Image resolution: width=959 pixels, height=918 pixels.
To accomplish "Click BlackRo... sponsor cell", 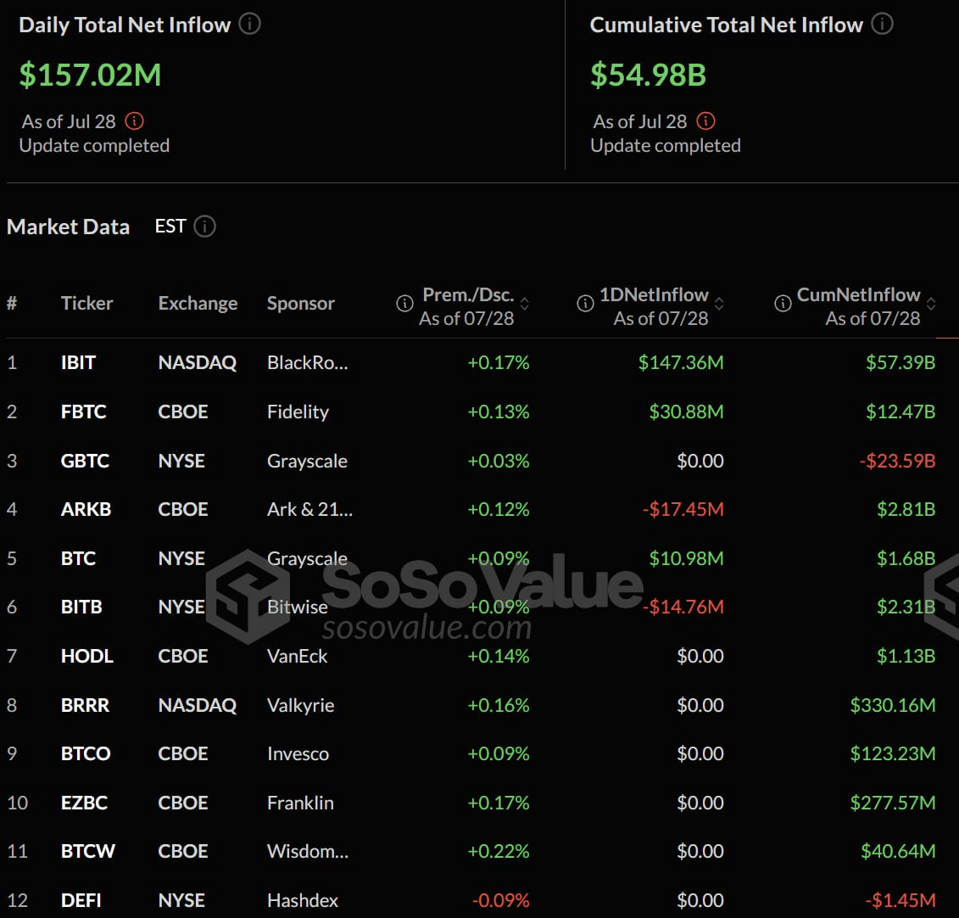I will tap(308, 362).
